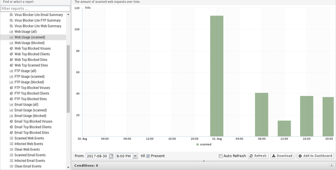Viewport: 336px width, 170px height.
Task: Select the Email Usage (scanned) report
Action: click(x=31, y=110)
